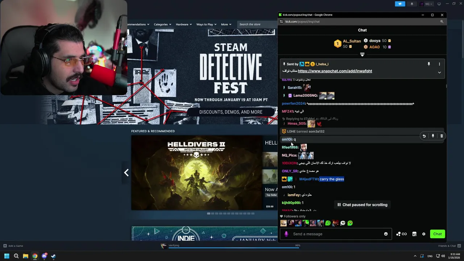
Task: Open Hardware dropdown in Steam store
Action: point(183,24)
